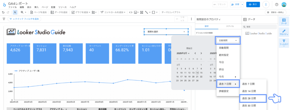Expand the shape tool dropdown arrow

[x=157, y=12]
